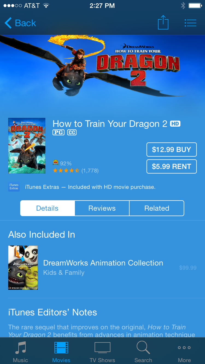Tap the Back chevron arrow
Screen dimensions: 205x364
(8, 23)
